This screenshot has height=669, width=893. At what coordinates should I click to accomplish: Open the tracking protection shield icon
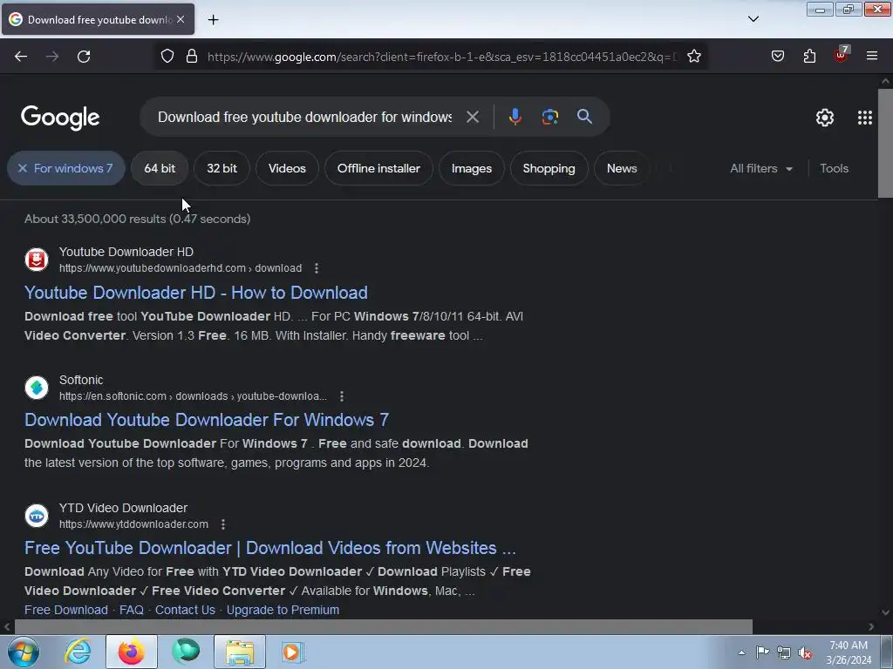[x=167, y=57]
